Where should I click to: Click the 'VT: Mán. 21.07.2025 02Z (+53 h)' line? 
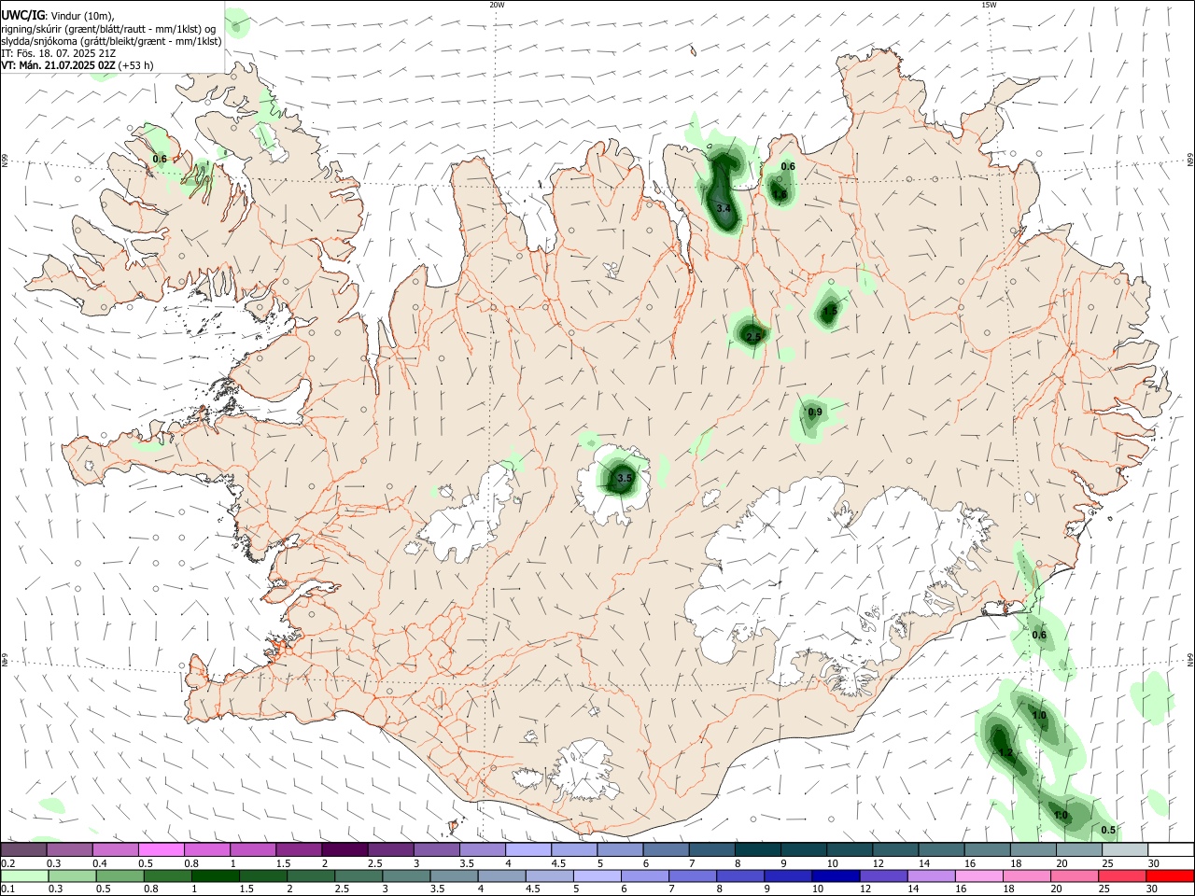point(77,65)
